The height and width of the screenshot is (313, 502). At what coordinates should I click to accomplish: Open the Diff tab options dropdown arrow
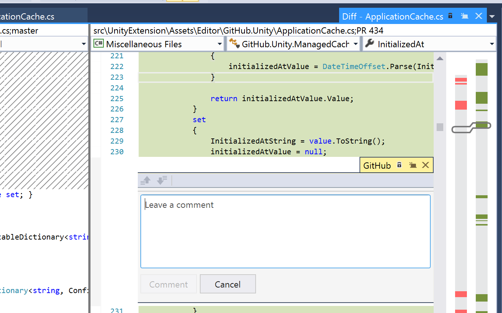pyautogui.click(x=492, y=16)
